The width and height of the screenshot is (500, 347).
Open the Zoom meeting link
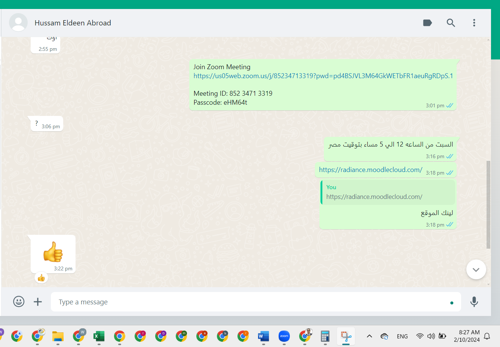coord(323,76)
